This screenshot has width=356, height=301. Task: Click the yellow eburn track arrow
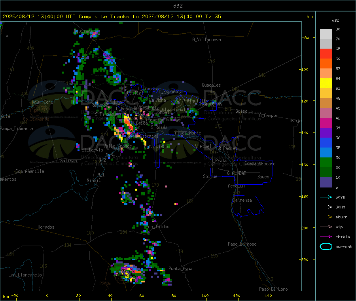tap(326, 217)
